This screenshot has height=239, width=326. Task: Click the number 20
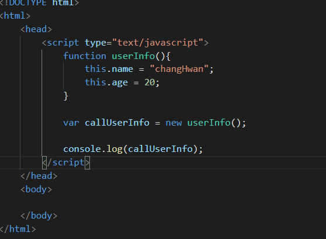pos(150,82)
